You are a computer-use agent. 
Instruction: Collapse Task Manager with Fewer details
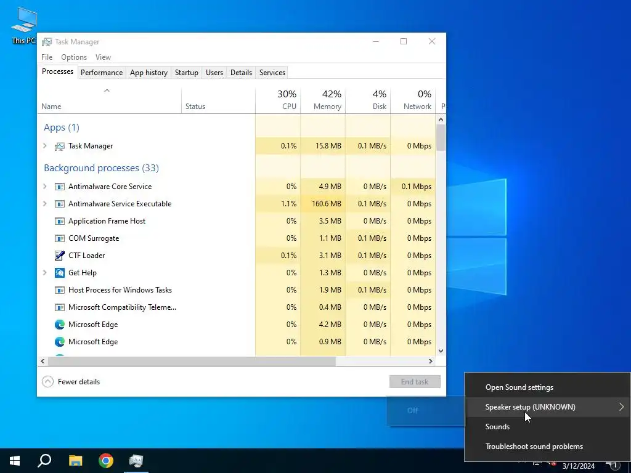tap(71, 382)
